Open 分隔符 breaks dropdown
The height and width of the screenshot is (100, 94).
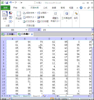click(43, 13)
